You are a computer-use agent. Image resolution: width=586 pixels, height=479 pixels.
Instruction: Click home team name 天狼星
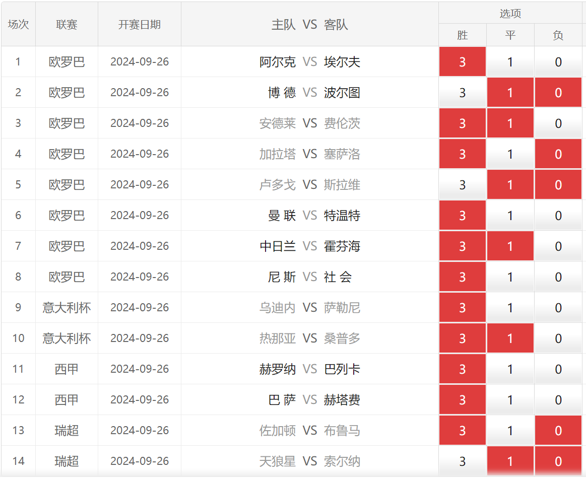(x=277, y=461)
